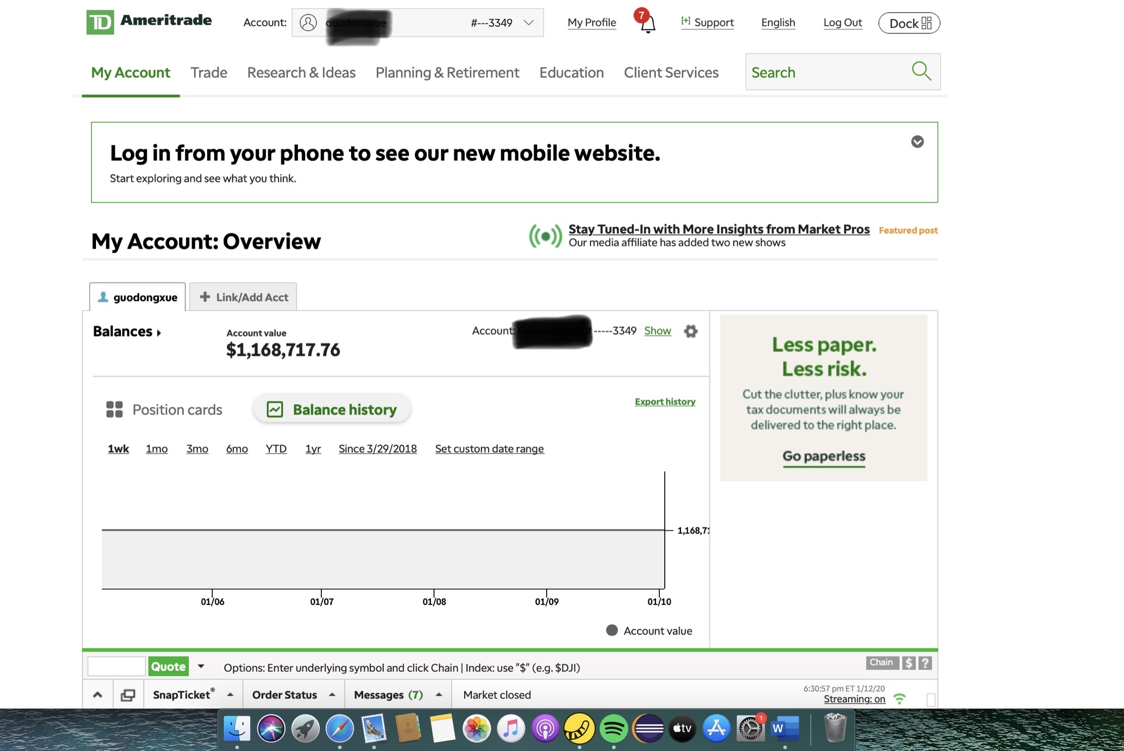
Task: Open the Trade menu
Action: tap(209, 73)
